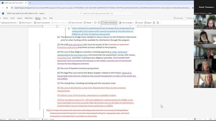Viewport: 216px width, 121px height.
Task: Click the Word app icon beside document title
Action: pos(3,13)
